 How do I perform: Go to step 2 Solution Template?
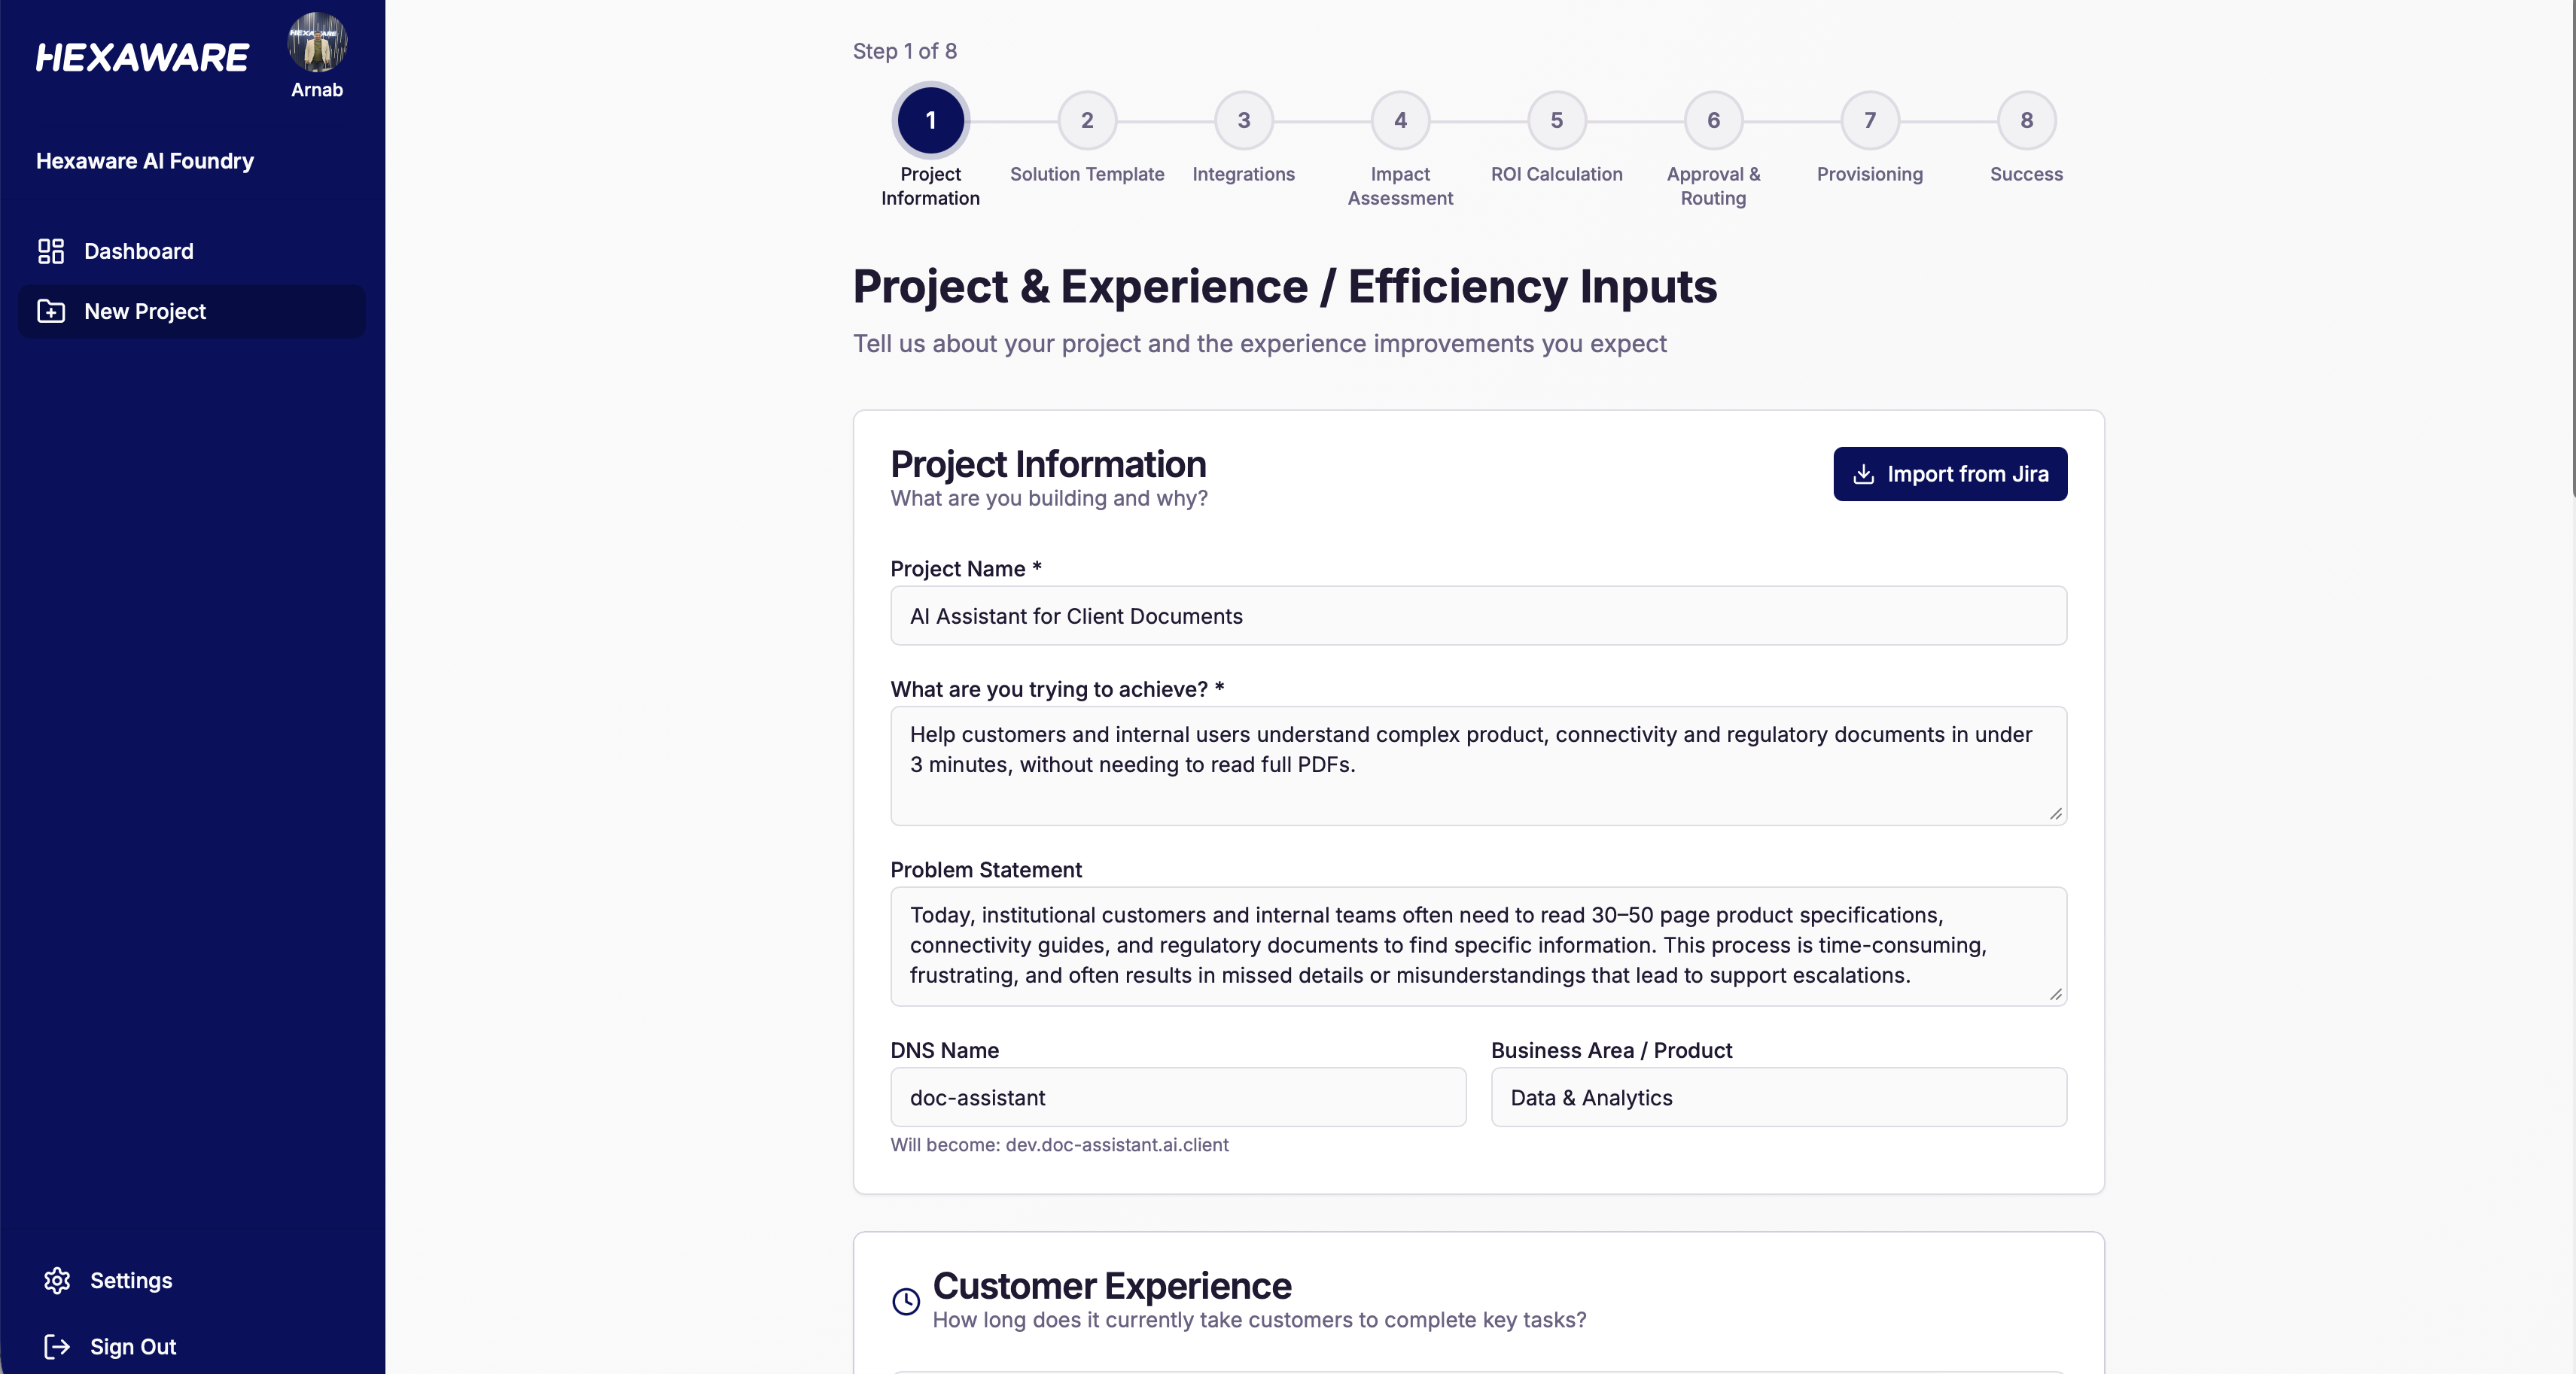point(1087,120)
